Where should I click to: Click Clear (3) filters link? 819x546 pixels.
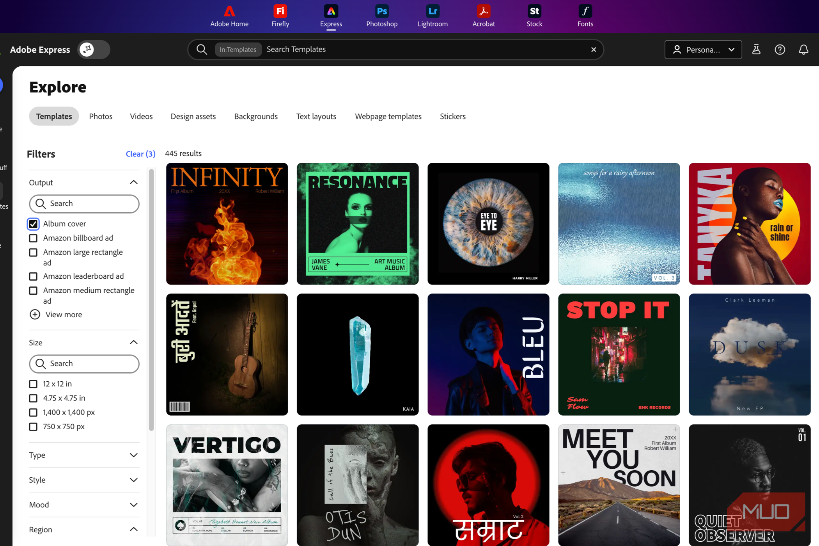click(x=140, y=154)
